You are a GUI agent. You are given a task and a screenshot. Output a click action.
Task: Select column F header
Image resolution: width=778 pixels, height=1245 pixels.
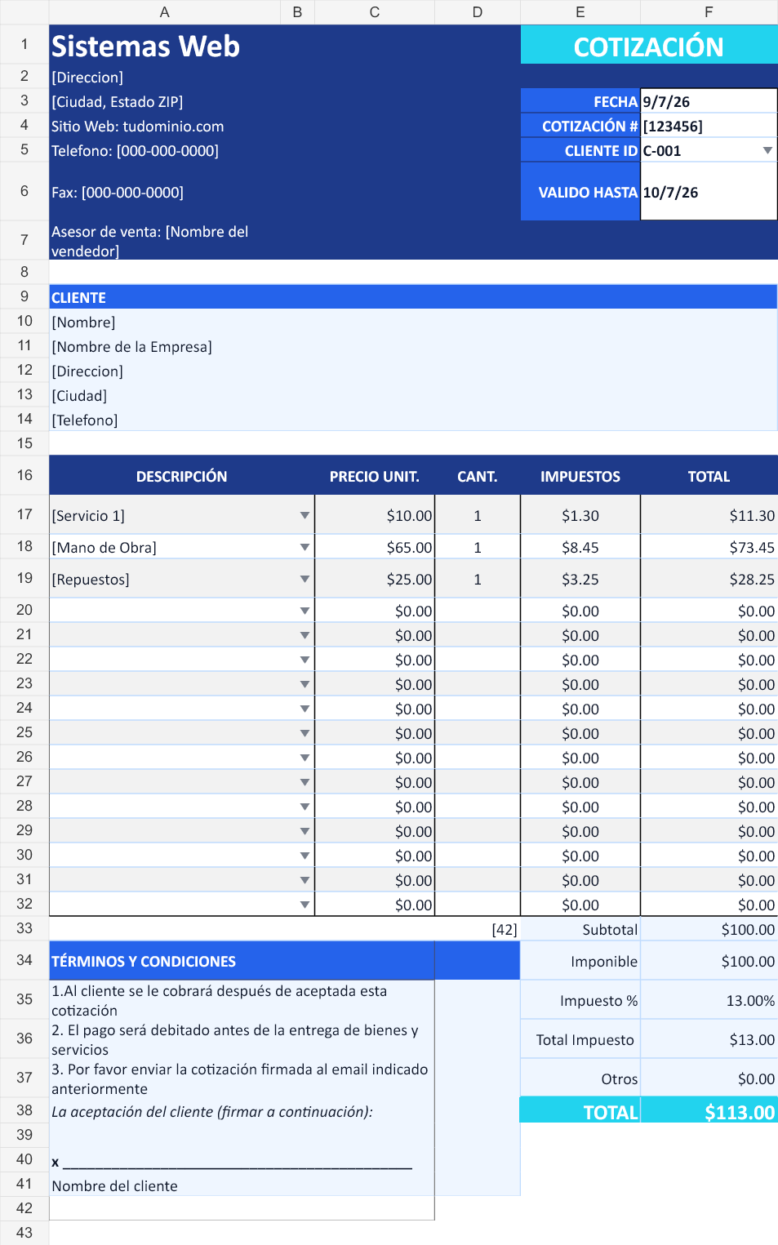(x=709, y=11)
